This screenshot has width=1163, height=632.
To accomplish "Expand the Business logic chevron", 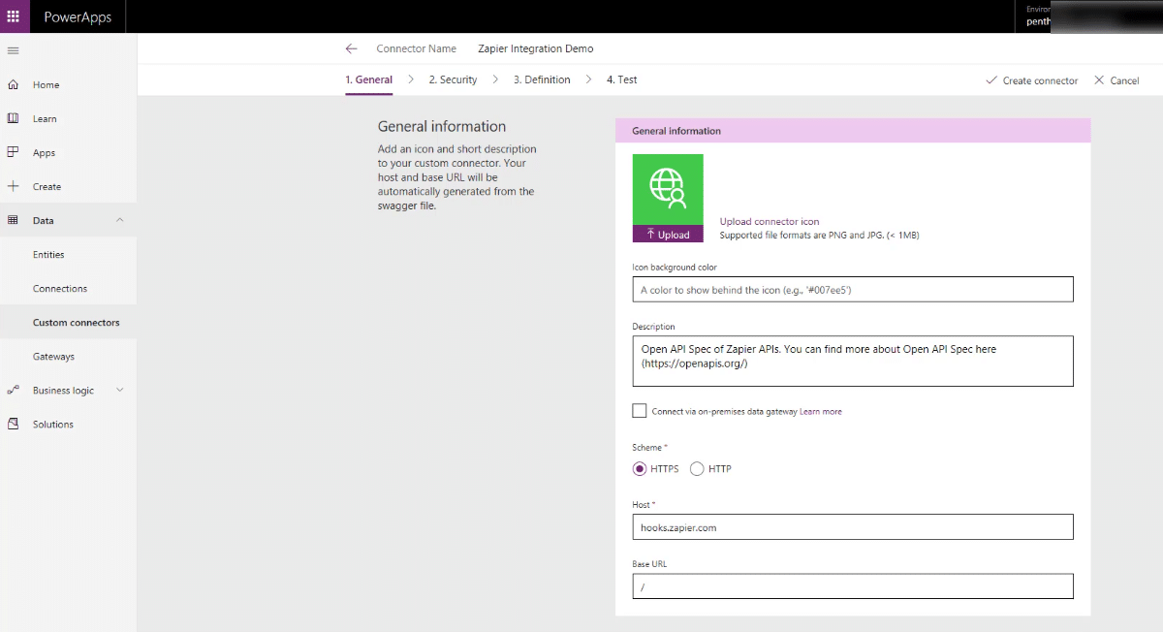I will 120,391.
